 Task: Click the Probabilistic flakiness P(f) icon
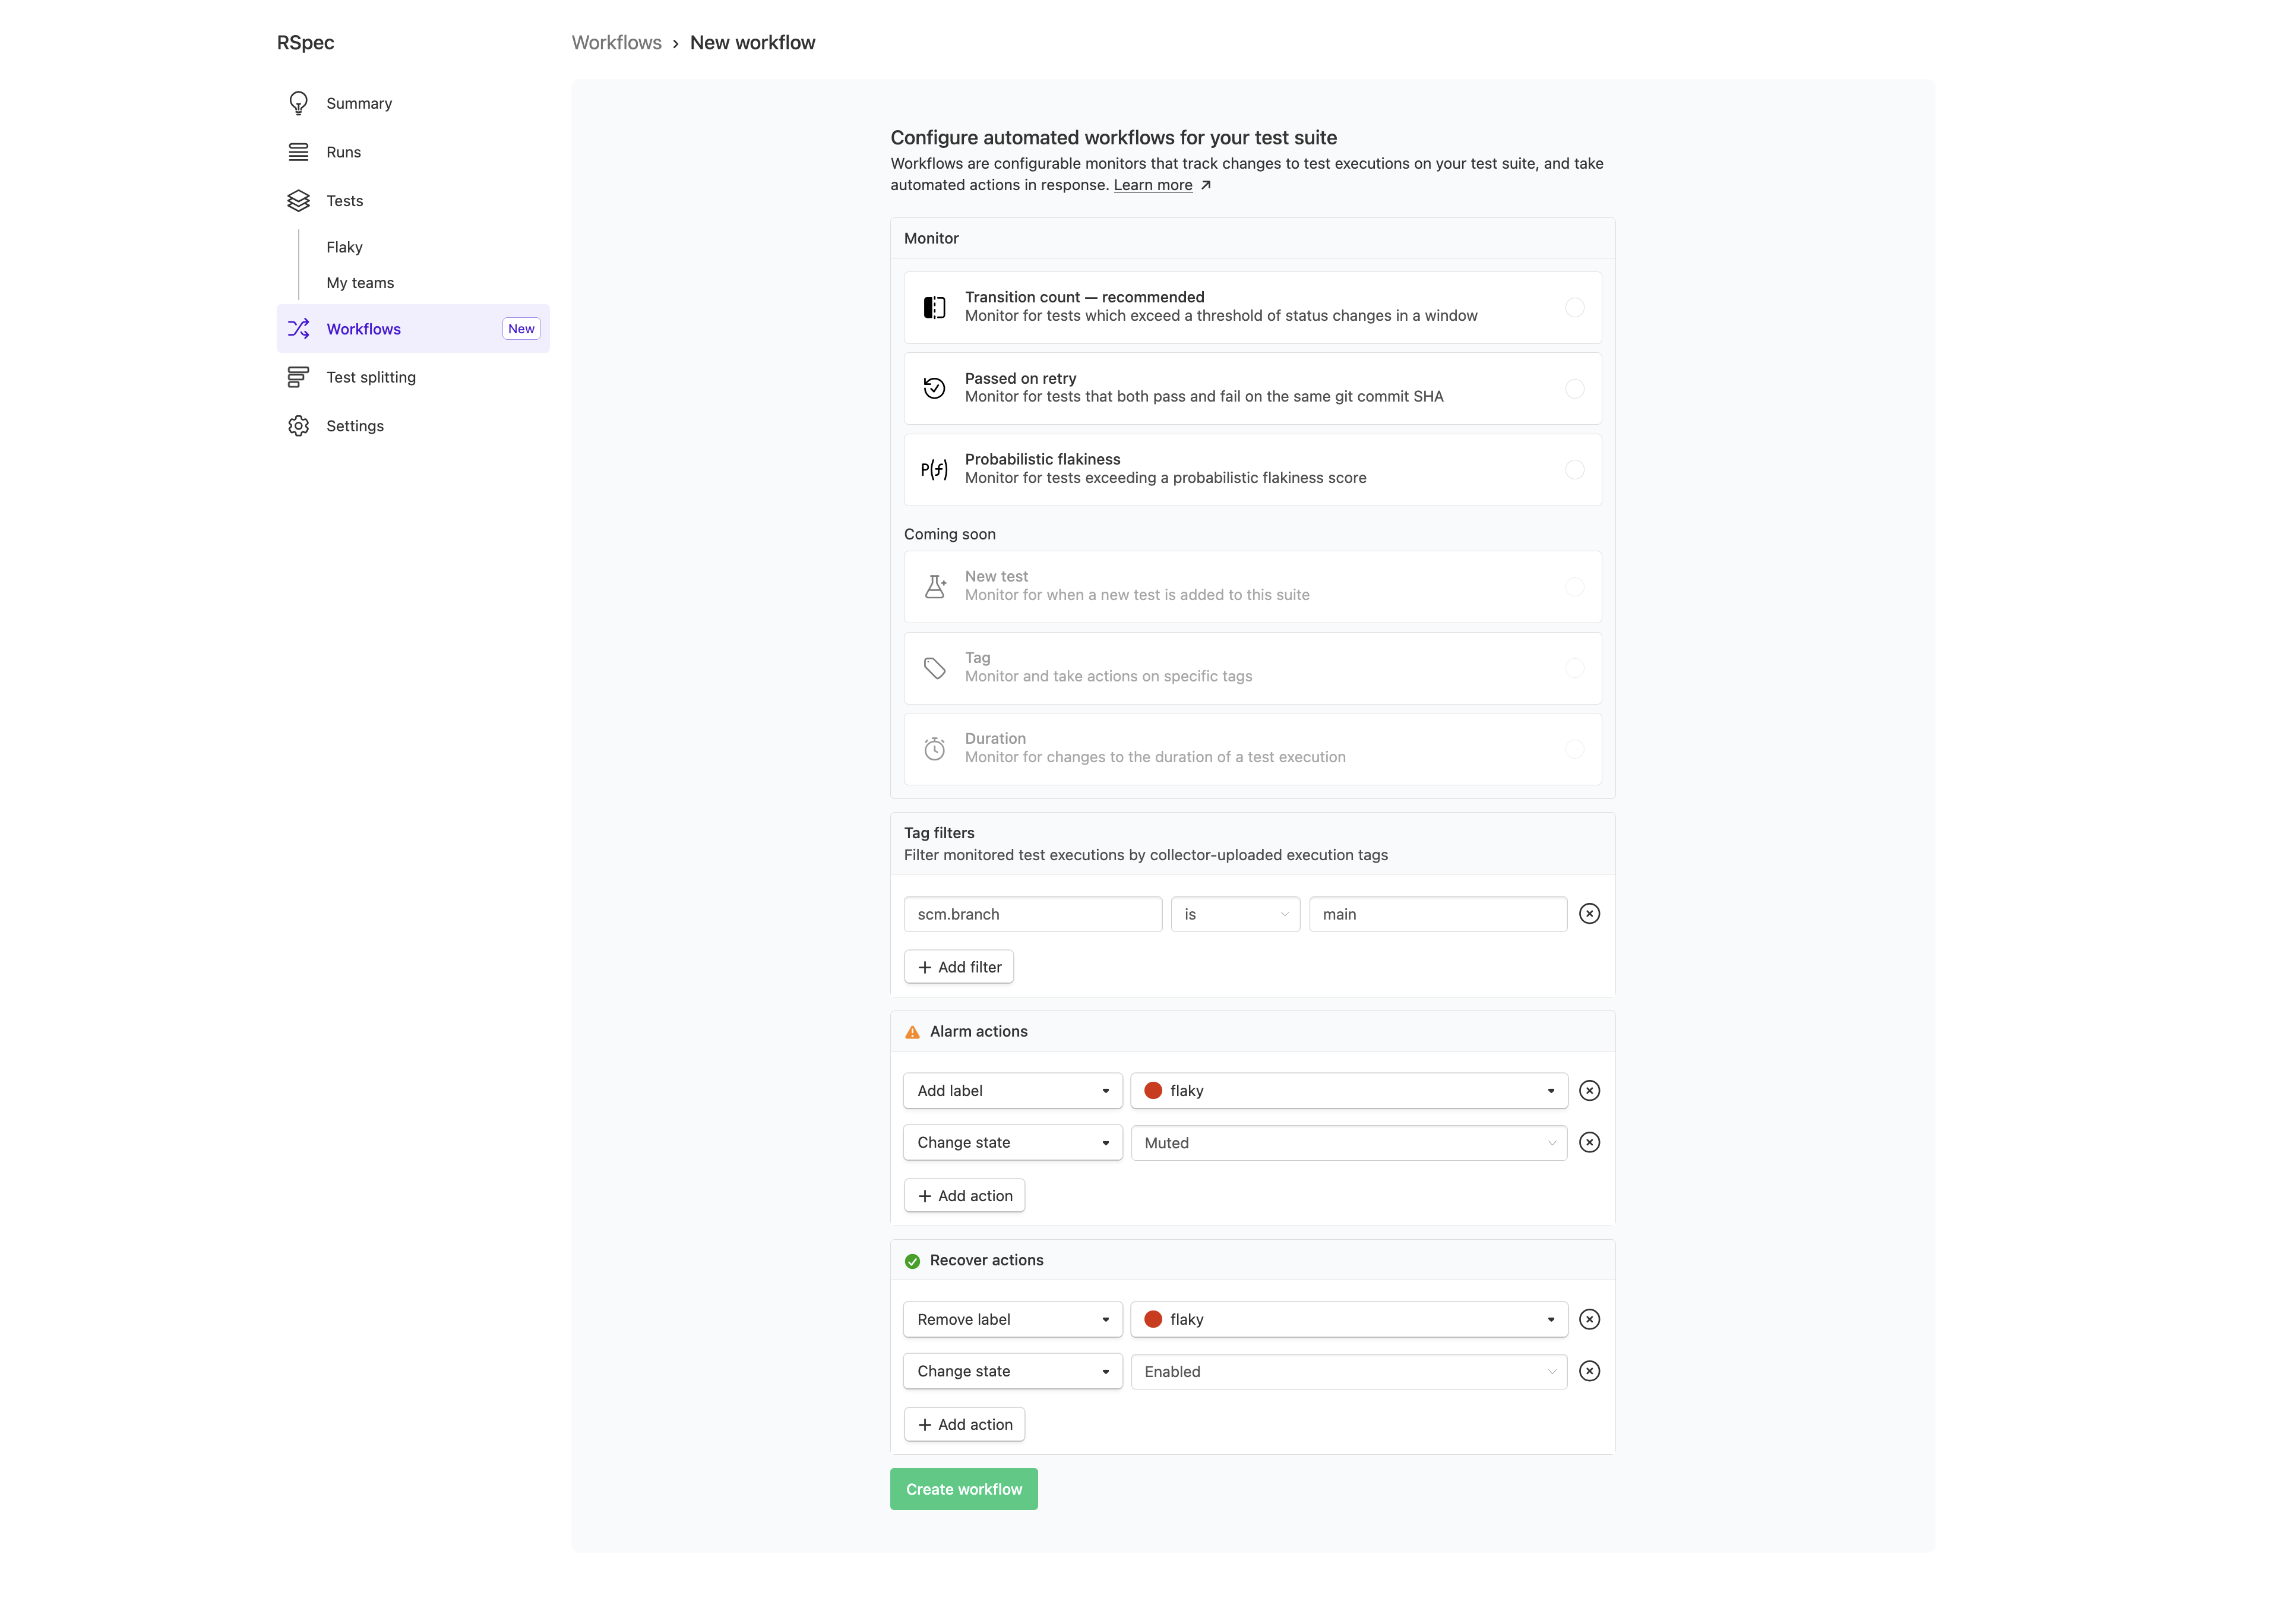coord(934,469)
